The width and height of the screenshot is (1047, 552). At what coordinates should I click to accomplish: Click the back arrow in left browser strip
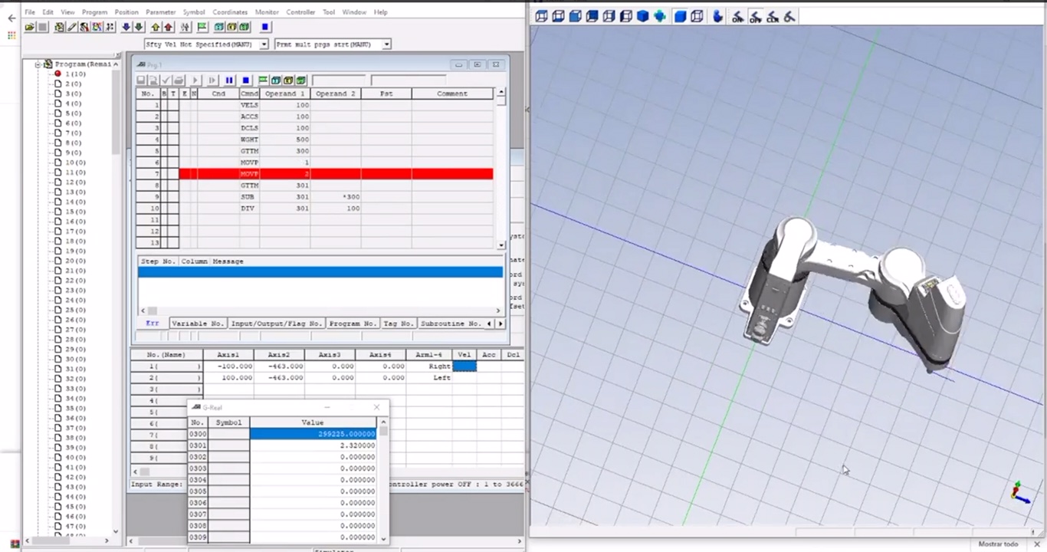pyautogui.click(x=11, y=18)
